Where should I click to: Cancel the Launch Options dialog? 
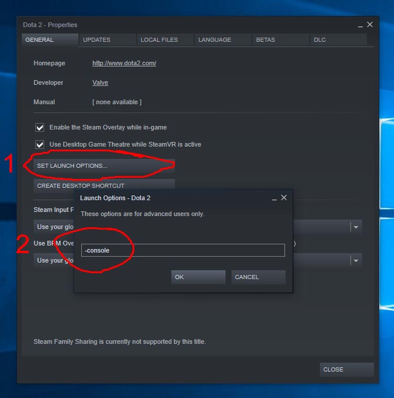coord(258,277)
